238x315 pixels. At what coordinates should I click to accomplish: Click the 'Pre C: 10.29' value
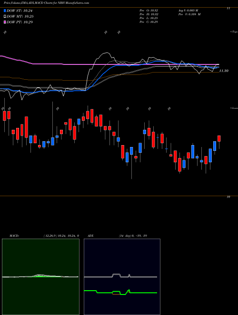pos(149,22)
